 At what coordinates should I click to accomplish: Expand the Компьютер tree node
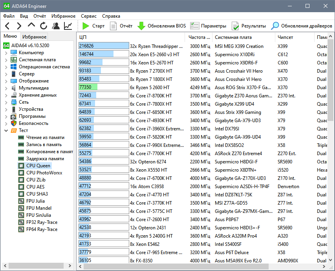(6, 53)
